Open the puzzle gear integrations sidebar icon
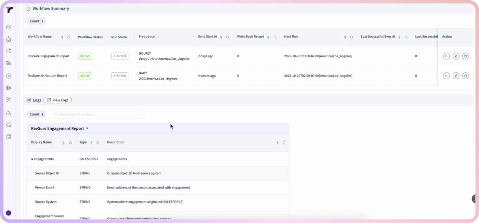 click(9, 125)
